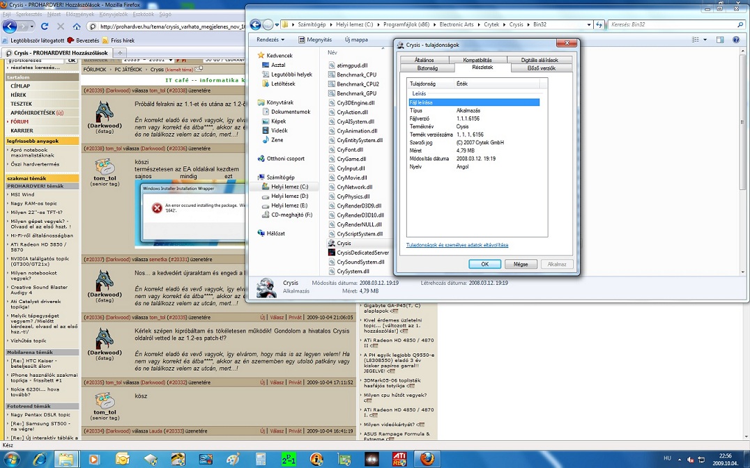
Task: Open Windows Media Player from the taskbar
Action: (93, 459)
